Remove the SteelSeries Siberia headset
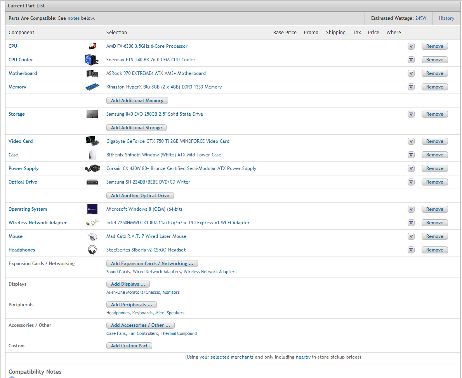 (x=434, y=250)
